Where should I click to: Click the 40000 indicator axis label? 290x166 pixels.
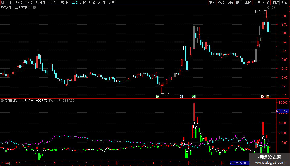point(283,123)
